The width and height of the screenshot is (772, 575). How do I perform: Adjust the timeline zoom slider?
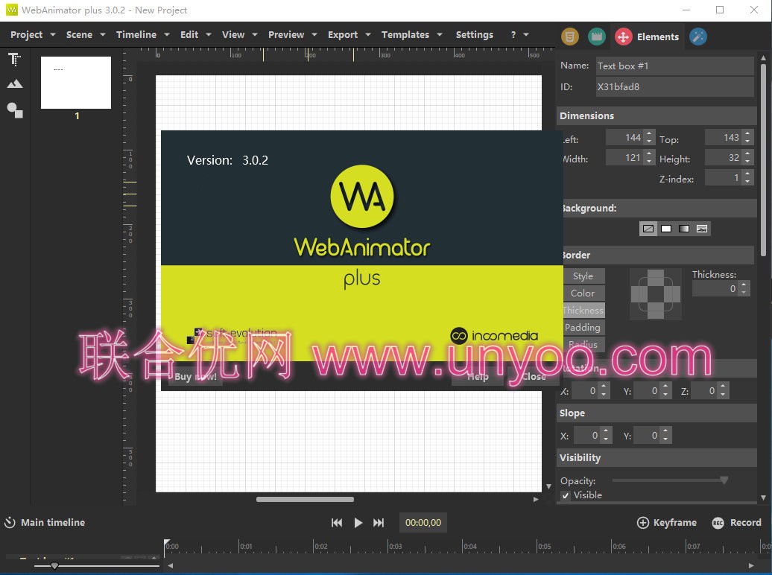coord(54,565)
